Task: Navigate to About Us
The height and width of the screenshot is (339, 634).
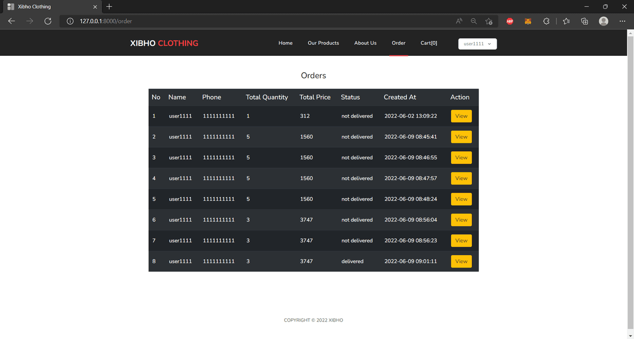Action: click(366, 43)
